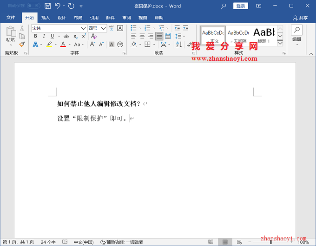Toggle Italic formatting
Image resolution: width=316 pixels, height=246 pixels.
(44, 36)
